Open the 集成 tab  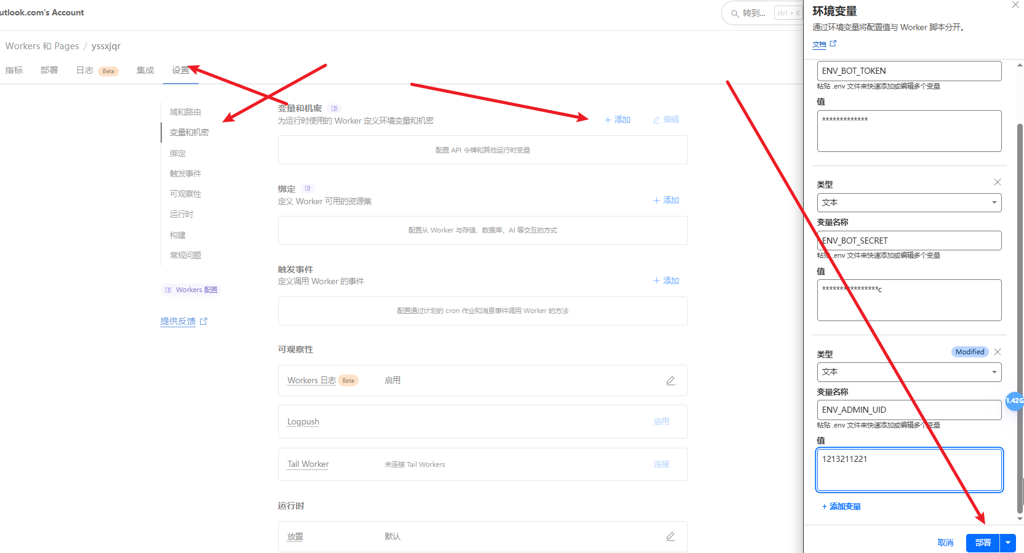[x=145, y=70]
